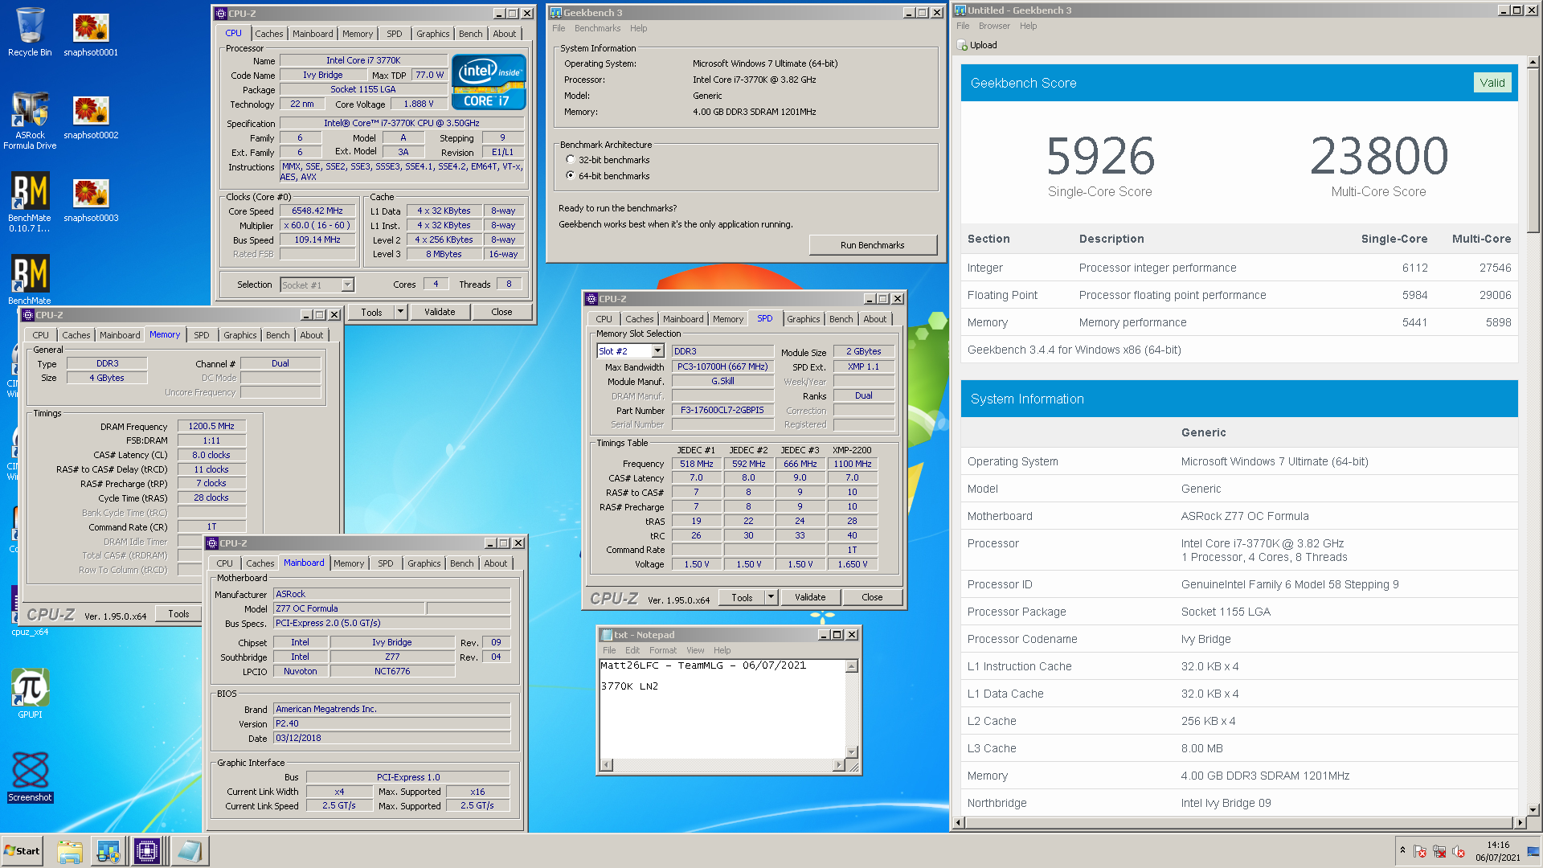Click the DRAM Frequency value 1200.5 MHz
The width and height of the screenshot is (1543, 868).
[x=211, y=426]
